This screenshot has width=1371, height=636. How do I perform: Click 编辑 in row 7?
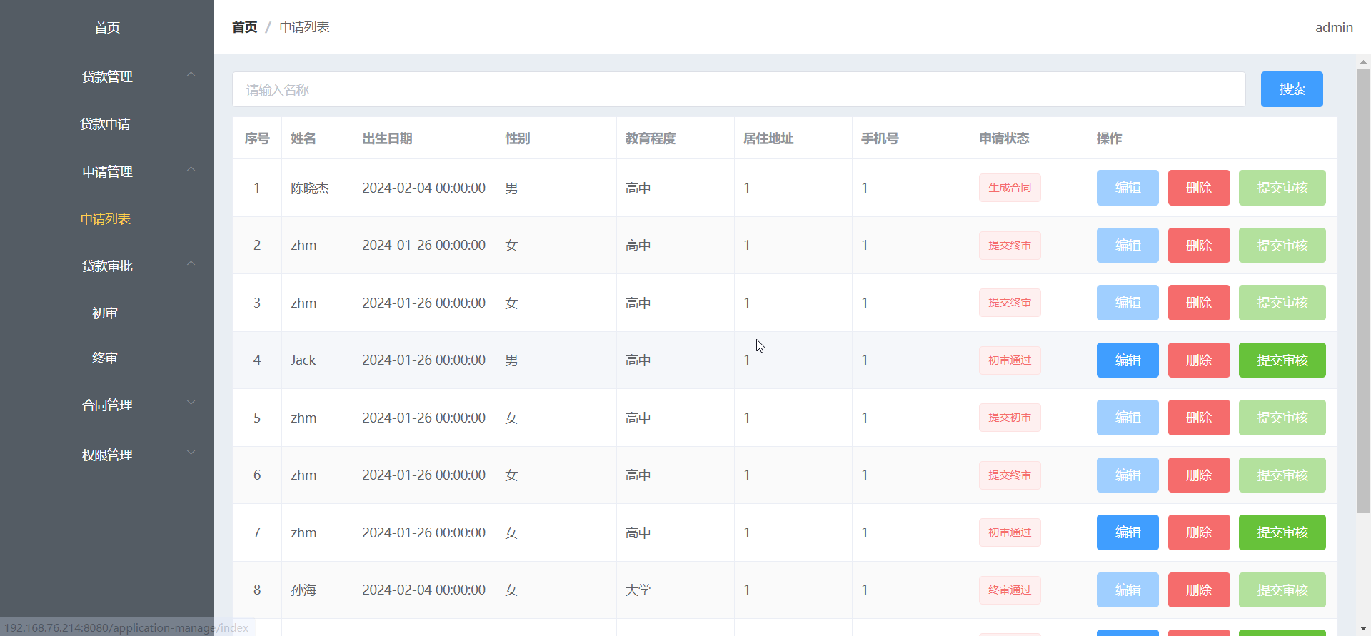1128,532
